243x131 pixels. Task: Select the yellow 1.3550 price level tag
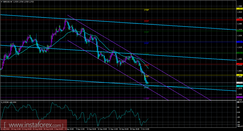(x=240, y=9)
